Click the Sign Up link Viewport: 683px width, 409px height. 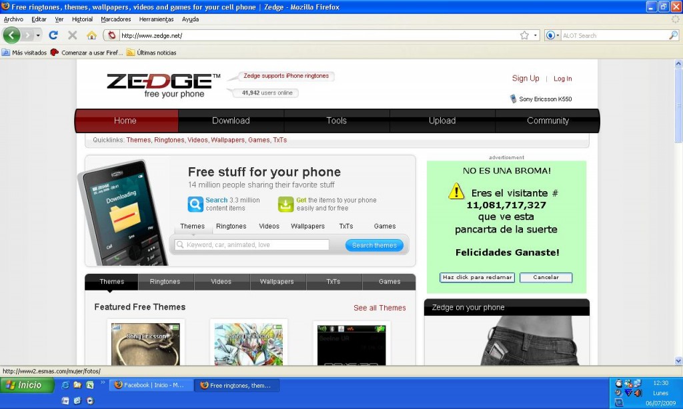526,79
